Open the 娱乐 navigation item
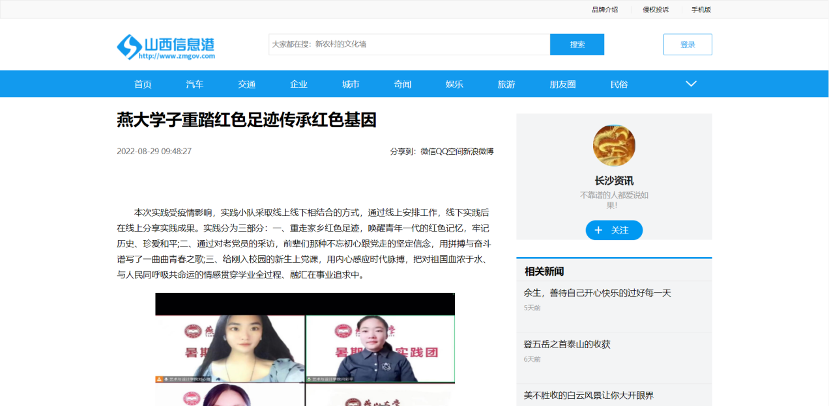This screenshot has height=406, width=829. tap(454, 85)
